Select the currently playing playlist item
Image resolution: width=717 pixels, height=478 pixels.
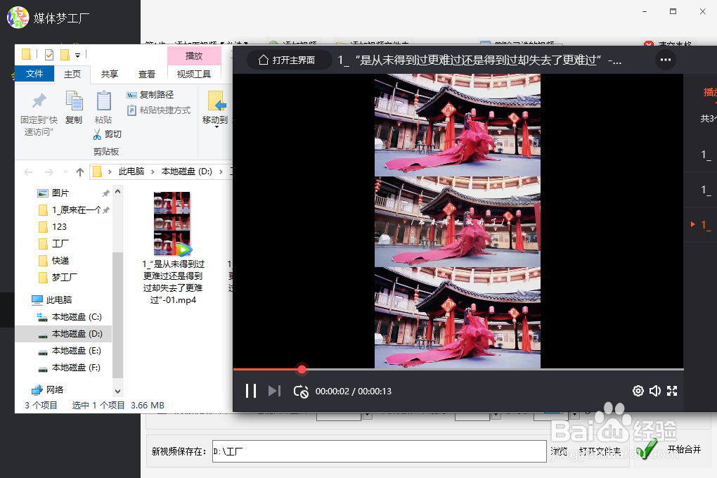703,225
